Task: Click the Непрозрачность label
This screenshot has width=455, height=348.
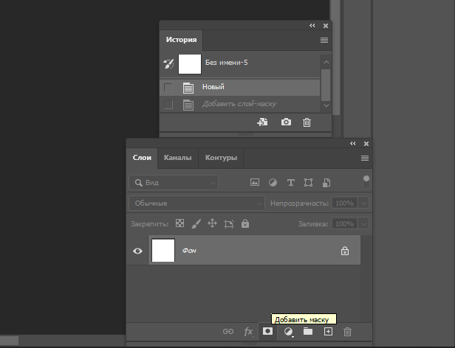Action: pyautogui.click(x=299, y=203)
